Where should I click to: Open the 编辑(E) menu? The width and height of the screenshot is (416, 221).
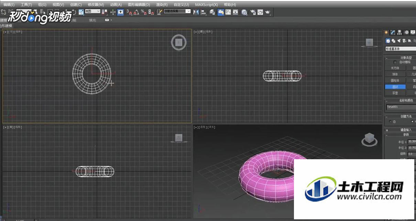9,5
